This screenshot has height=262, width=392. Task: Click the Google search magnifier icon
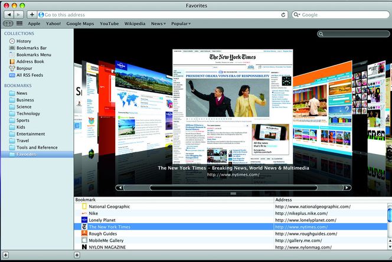(296, 15)
